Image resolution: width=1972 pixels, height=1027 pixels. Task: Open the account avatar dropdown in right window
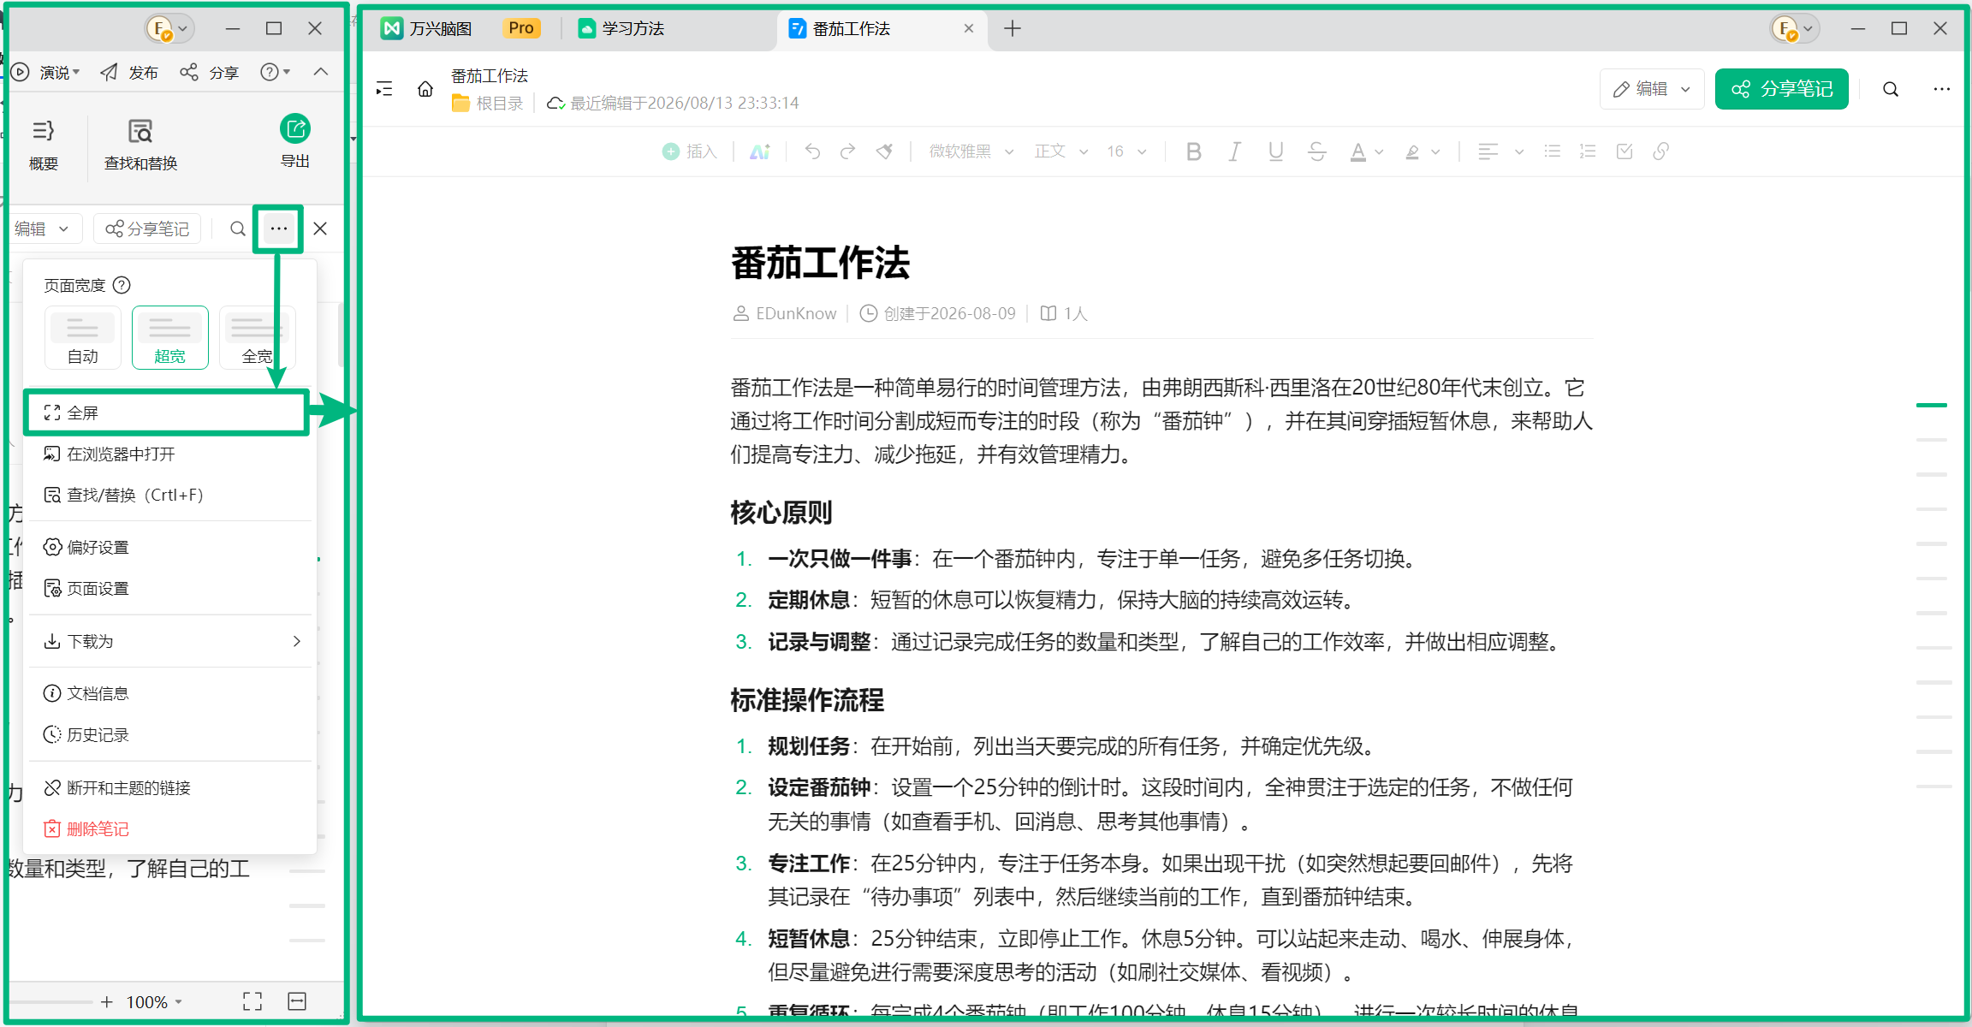pyautogui.click(x=1794, y=29)
